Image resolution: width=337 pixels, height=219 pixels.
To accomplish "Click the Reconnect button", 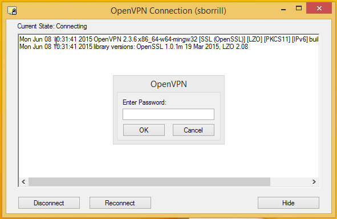I will pyautogui.click(x=120, y=203).
